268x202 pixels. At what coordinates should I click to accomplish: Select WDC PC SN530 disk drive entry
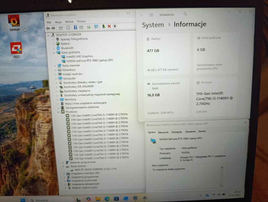(95, 169)
